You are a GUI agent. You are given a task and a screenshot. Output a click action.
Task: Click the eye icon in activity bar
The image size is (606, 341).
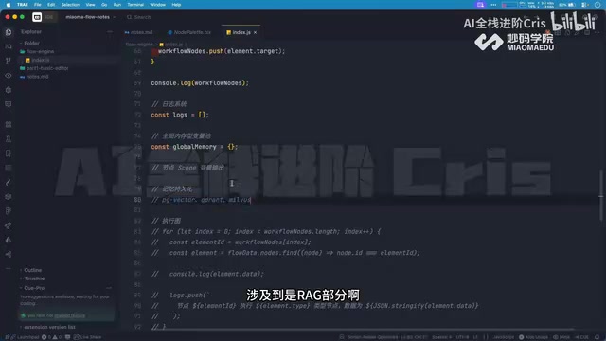[x=9, y=76]
